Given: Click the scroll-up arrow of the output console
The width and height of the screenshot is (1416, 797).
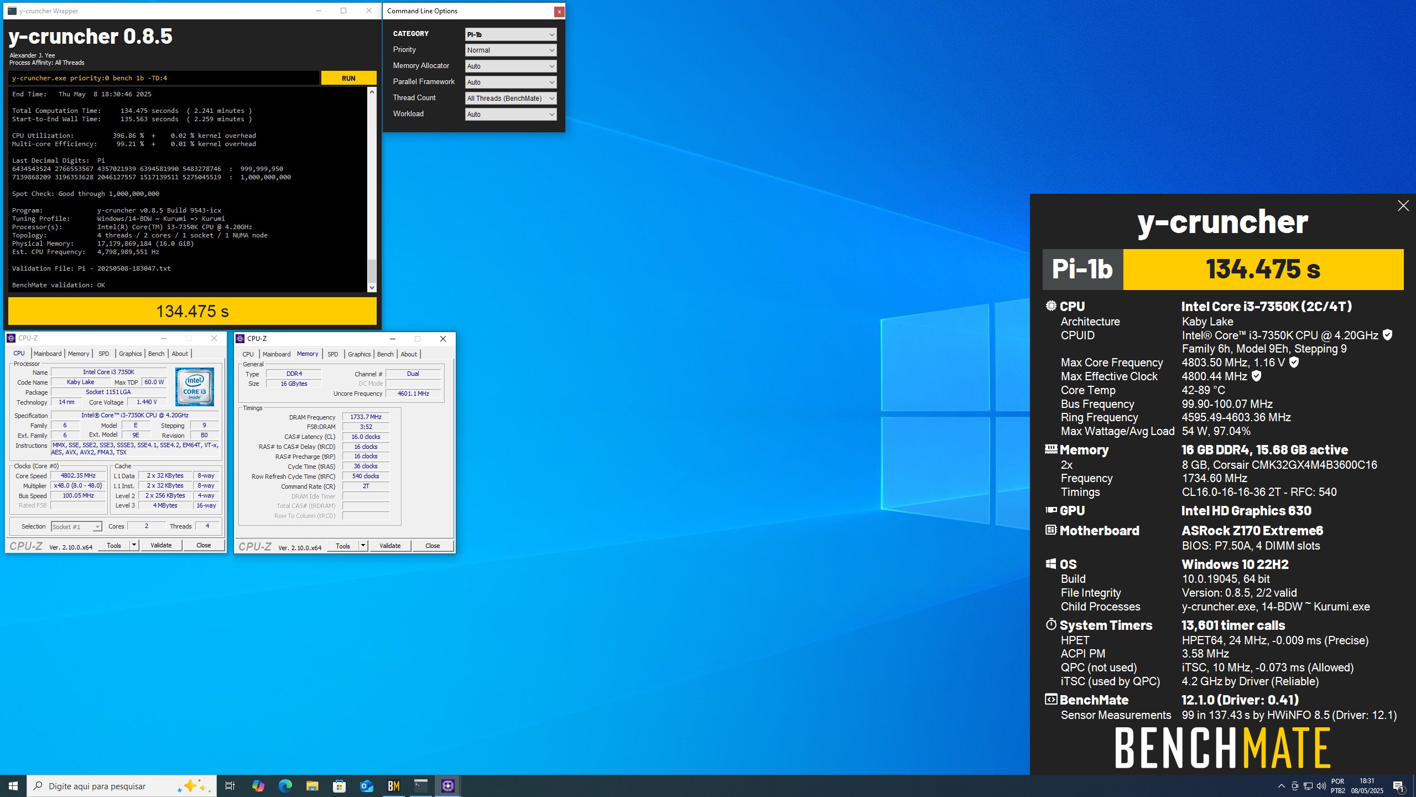Looking at the screenshot, I should click(x=372, y=92).
